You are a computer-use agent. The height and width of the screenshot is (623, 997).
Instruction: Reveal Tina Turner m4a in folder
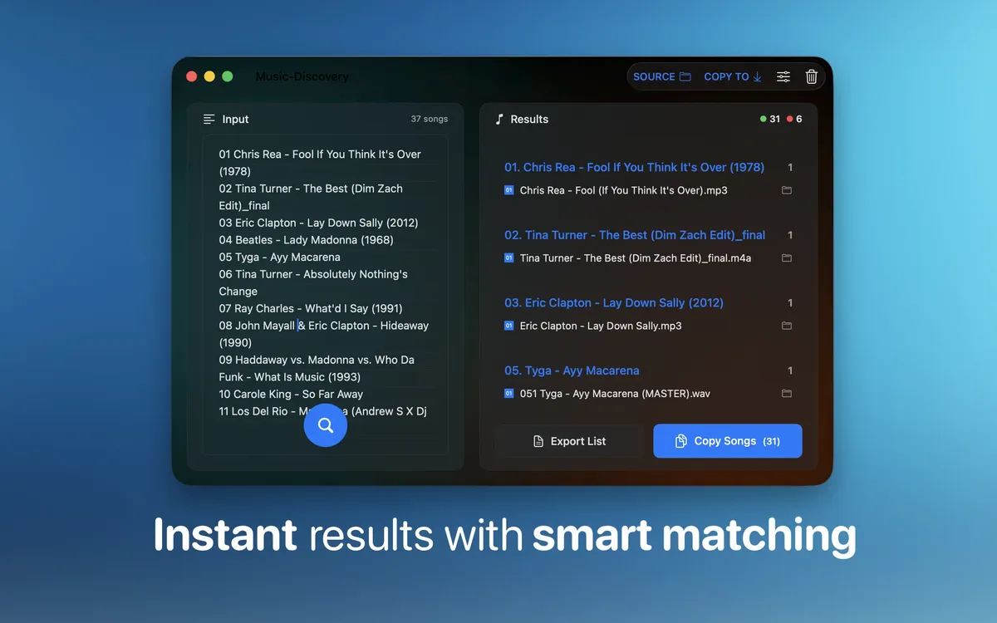click(787, 258)
